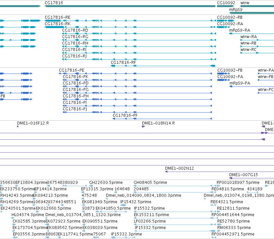Select feature 434189
This screenshot has height=239, width=274.
click(x=255, y=189)
